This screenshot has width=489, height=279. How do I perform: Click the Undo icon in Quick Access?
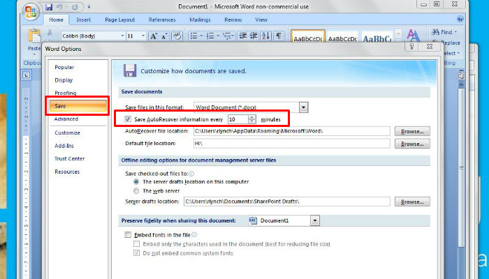(60, 6)
